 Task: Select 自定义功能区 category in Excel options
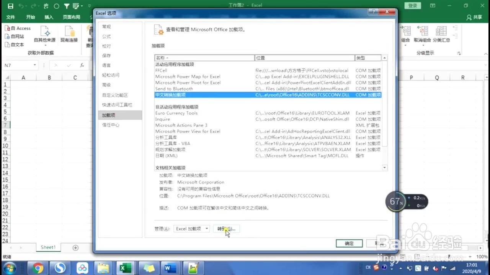120,95
